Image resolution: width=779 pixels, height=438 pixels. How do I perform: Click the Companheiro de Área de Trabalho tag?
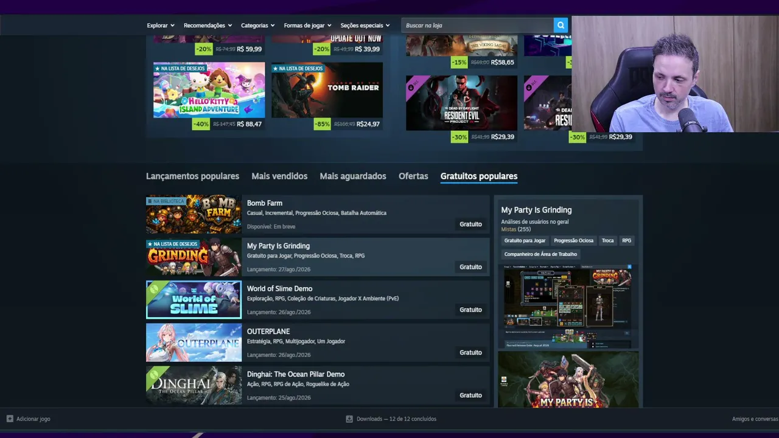(540, 254)
